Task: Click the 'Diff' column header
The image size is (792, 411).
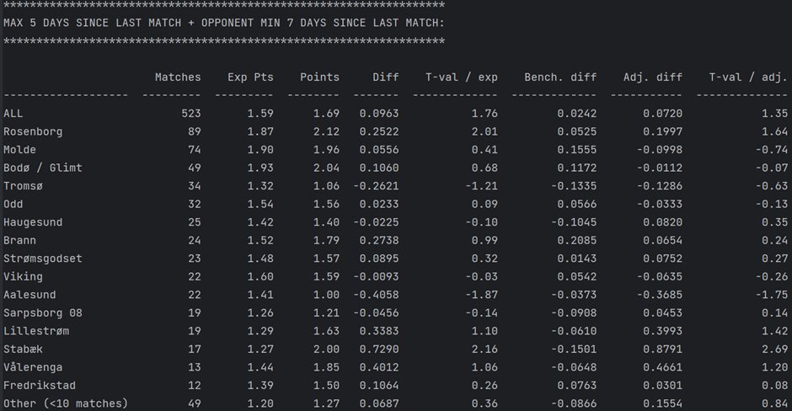Action: point(385,77)
